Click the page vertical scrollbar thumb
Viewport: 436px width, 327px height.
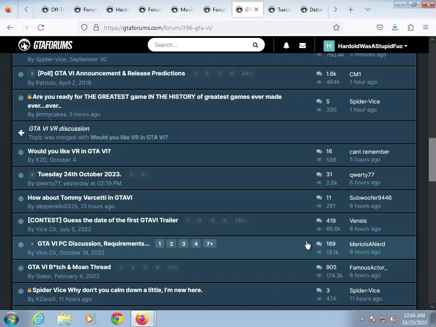(x=432, y=160)
